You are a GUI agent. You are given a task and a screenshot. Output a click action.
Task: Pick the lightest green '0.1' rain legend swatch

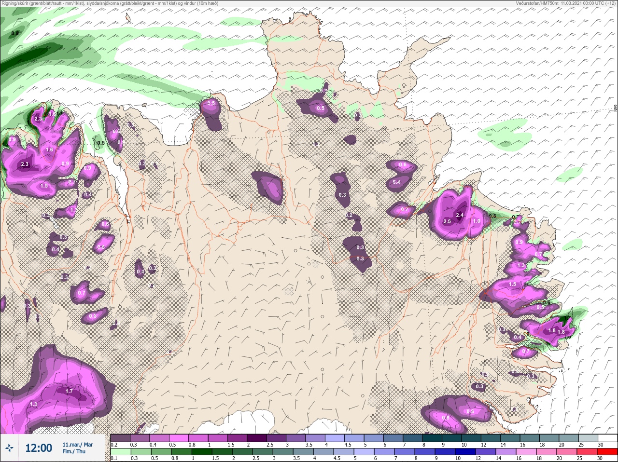pyautogui.click(x=120, y=451)
